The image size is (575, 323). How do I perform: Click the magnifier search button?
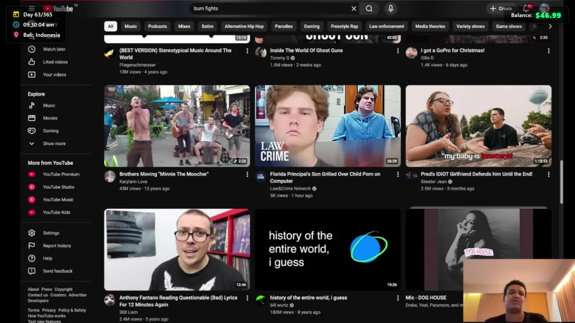click(369, 9)
